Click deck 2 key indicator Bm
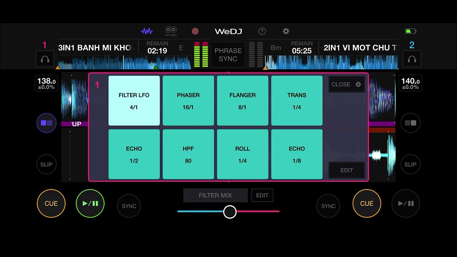The width and height of the screenshot is (457, 257). pyautogui.click(x=276, y=48)
